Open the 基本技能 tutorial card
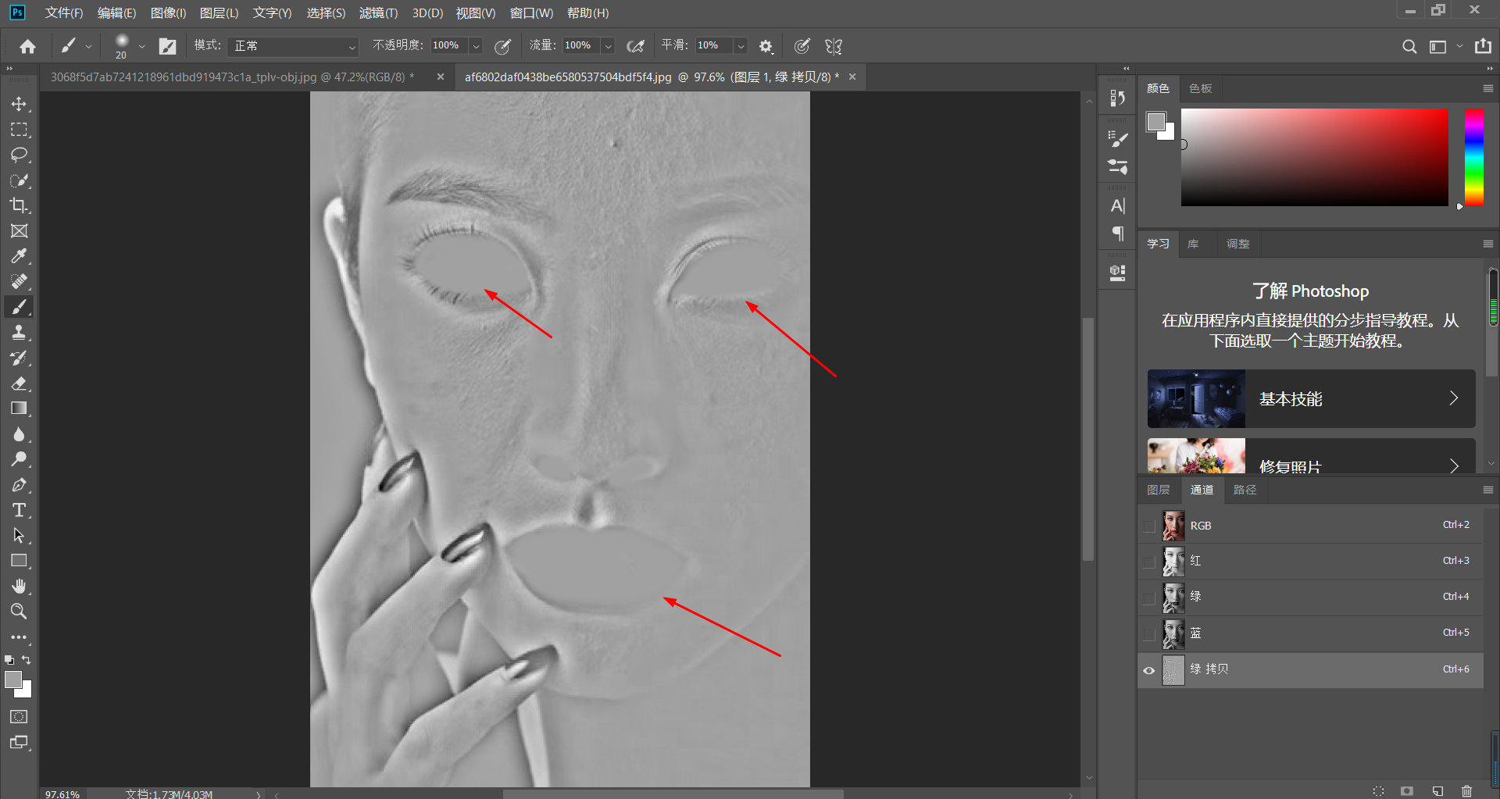The image size is (1500, 799). (x=1311, y=398)
